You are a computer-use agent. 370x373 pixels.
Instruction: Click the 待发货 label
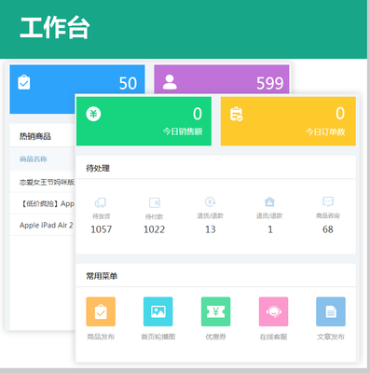tap(101, 216)
